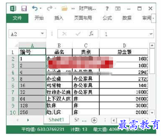The width and height of the screenshot is (163, 136).
Task: Select cell A2 containing 1
Action: (x=32, y=59)
